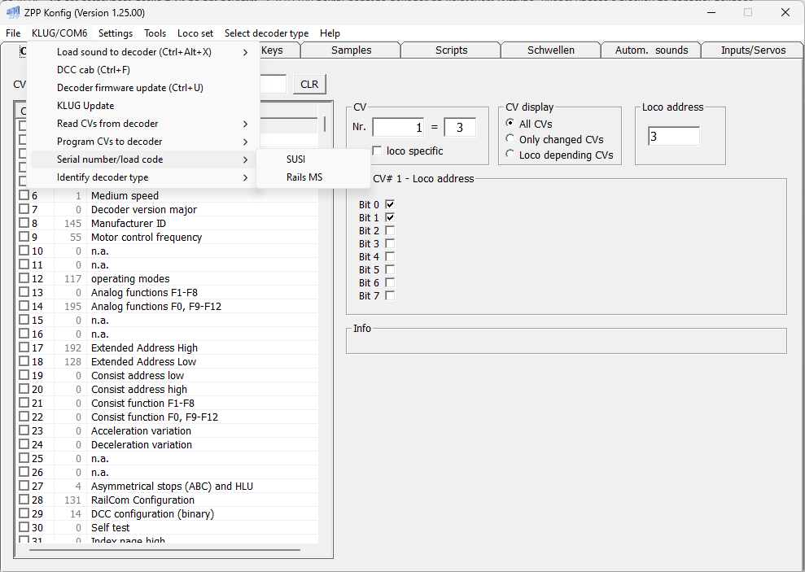This screenshot has height=572, width=805.
Task: Uncheck Bit 0 checkbox
Action: click(x=390, y=204)
